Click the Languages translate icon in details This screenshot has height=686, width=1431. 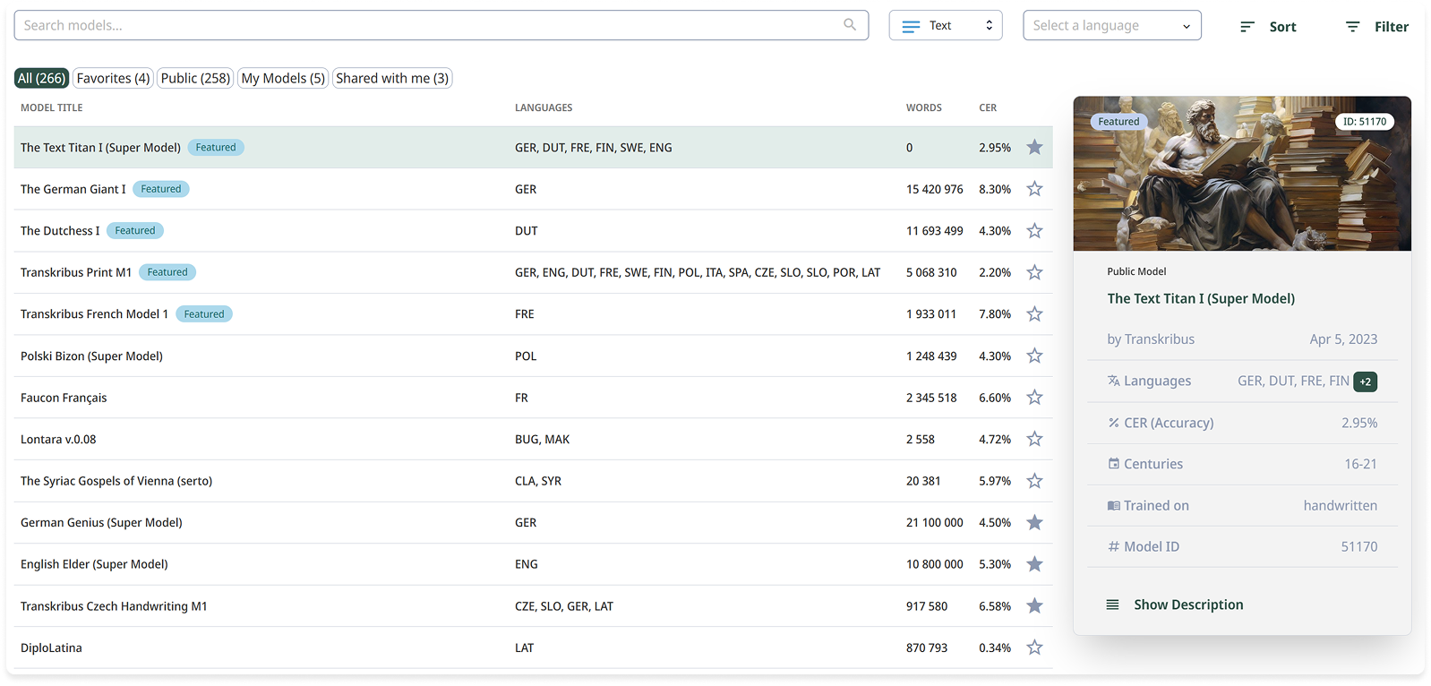(1113, 381)
